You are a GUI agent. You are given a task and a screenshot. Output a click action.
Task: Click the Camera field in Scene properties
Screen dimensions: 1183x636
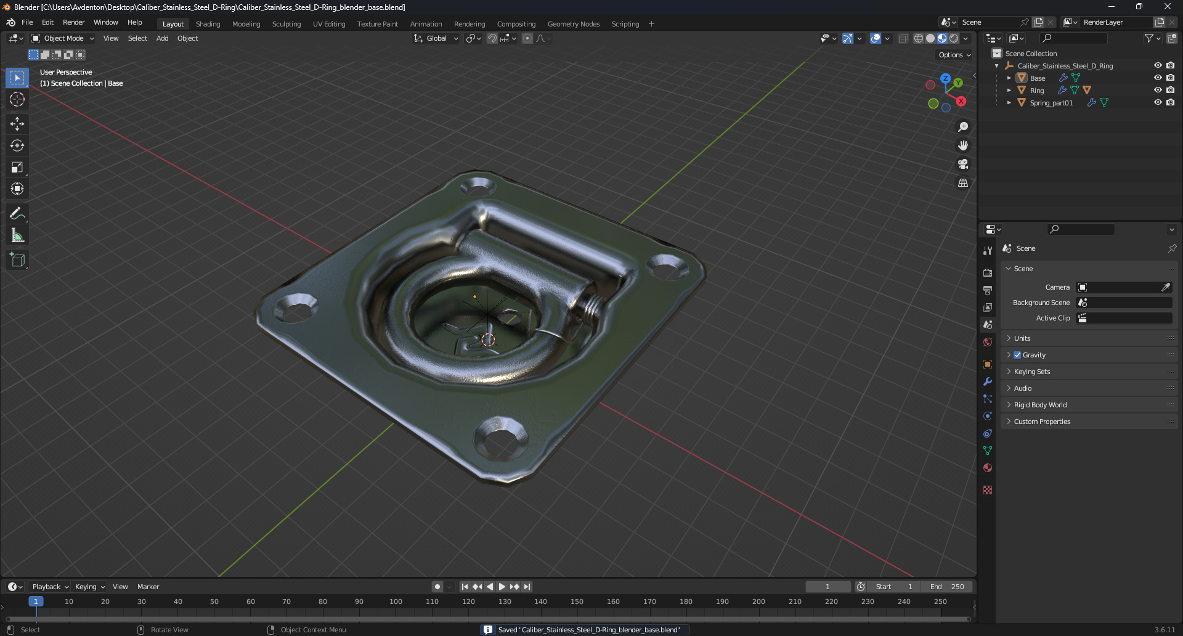pyautogui.click(x=1124, y=287)
